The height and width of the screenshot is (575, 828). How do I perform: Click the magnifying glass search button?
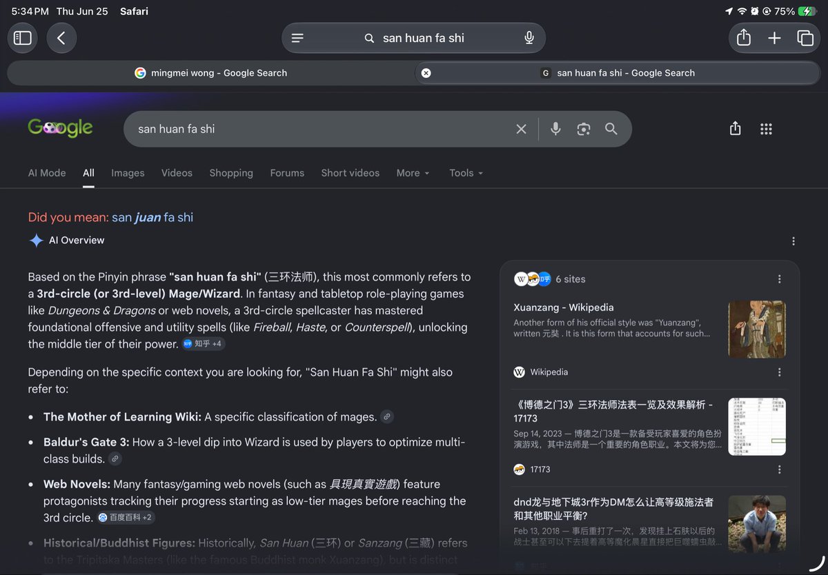point(611,129)
